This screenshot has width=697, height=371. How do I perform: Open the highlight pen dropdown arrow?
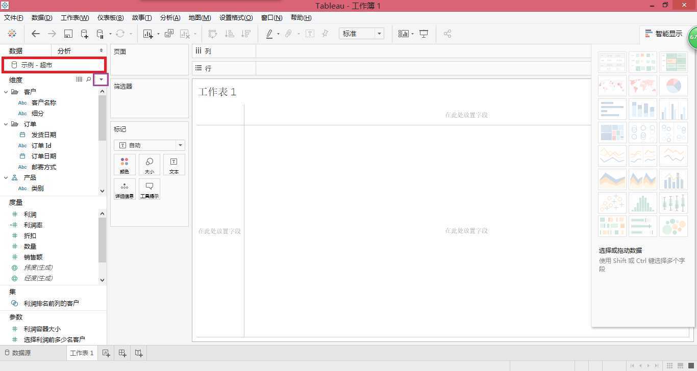[278, 34]
